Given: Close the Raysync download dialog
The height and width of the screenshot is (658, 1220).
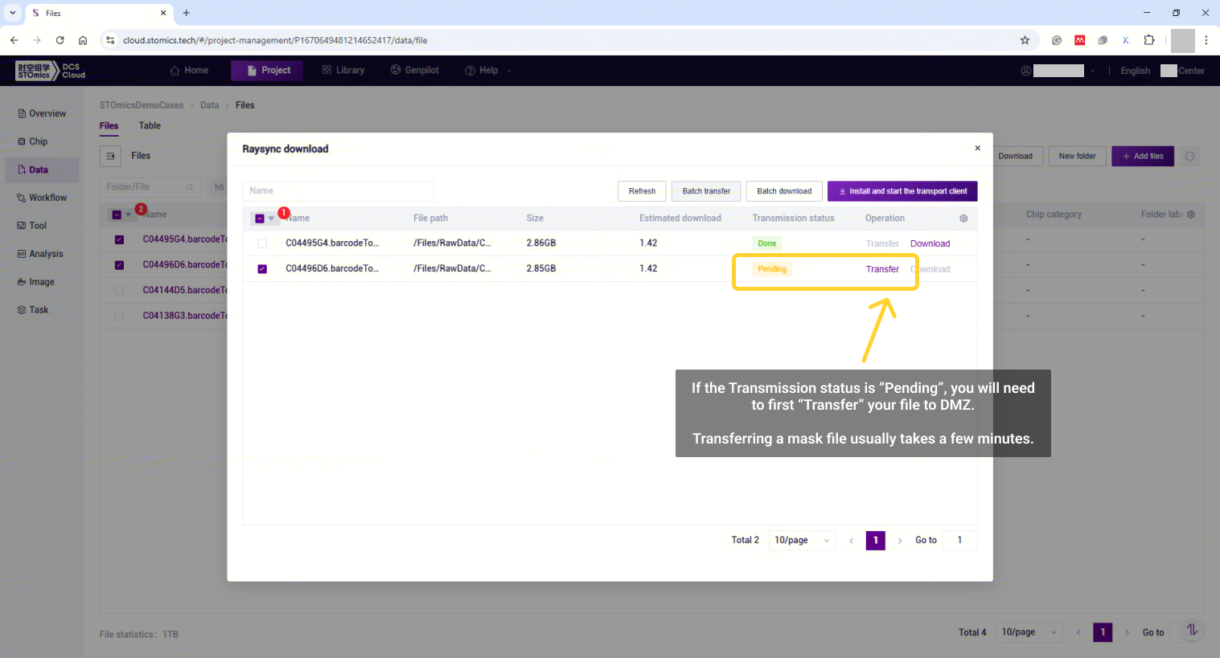Looking at the screenshot, I should 977,148.
